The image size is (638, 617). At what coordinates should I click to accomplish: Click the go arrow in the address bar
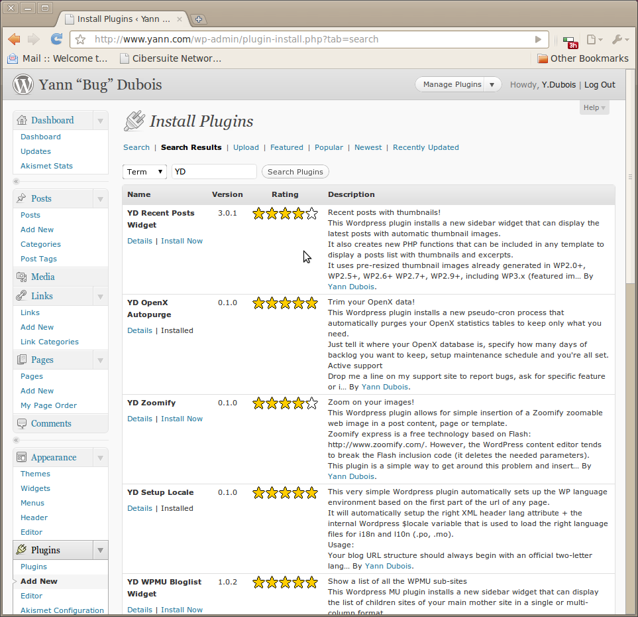tap(538, 40)
